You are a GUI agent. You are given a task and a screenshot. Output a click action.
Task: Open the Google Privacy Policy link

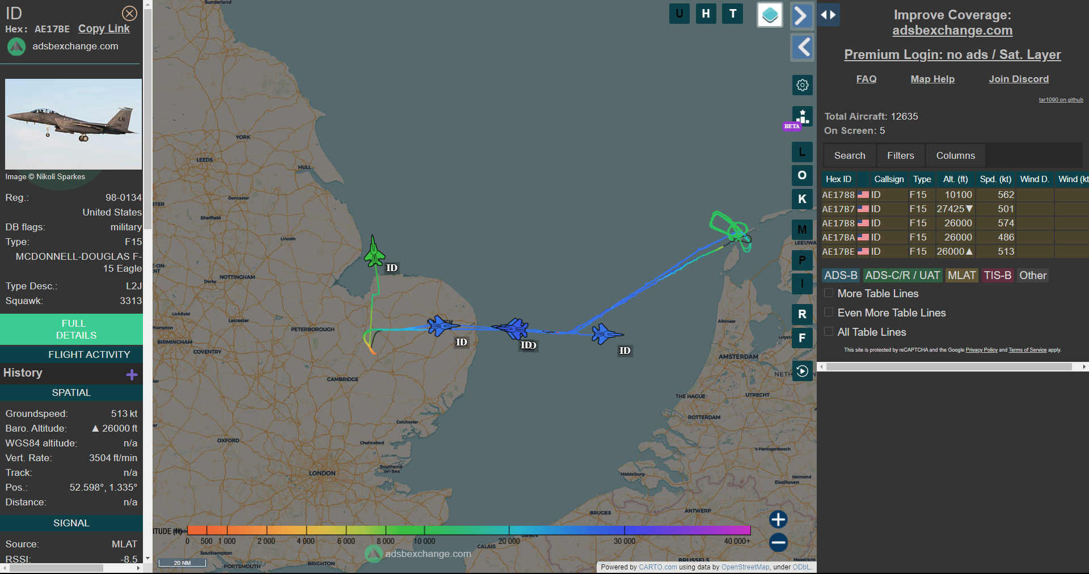981,350
